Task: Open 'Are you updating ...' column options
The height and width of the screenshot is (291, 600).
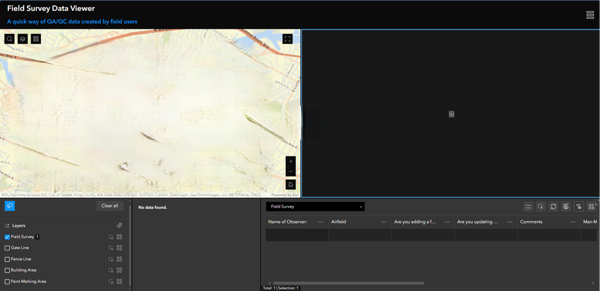Action: click(510, 222)
